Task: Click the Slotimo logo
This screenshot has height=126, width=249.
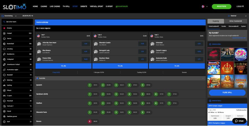Action: 14,7
